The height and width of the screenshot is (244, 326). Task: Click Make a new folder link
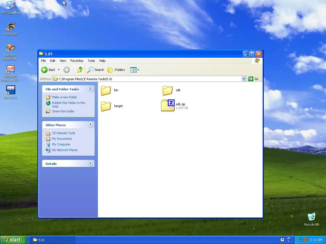point(65,97)
